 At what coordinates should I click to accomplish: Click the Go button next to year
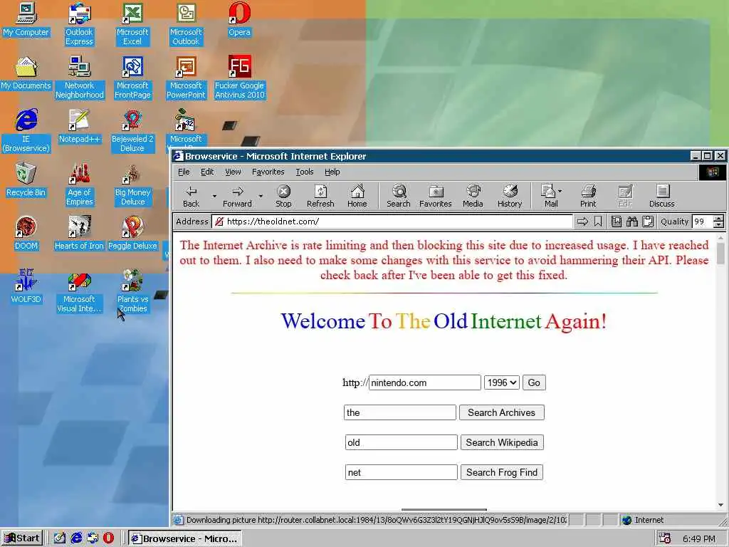[534, 382]
